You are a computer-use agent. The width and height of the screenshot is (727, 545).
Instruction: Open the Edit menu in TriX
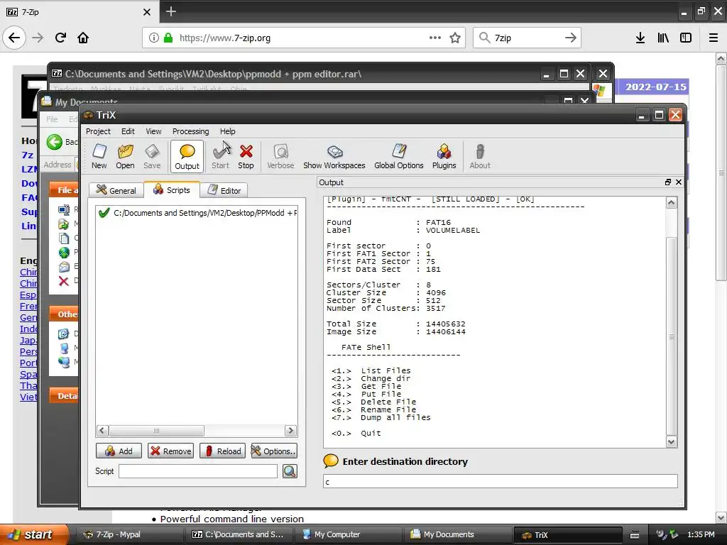128,131
